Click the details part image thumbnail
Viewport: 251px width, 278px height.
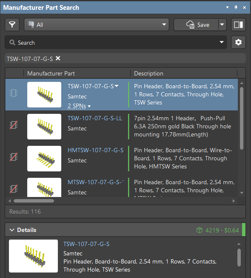pos(34,256)
